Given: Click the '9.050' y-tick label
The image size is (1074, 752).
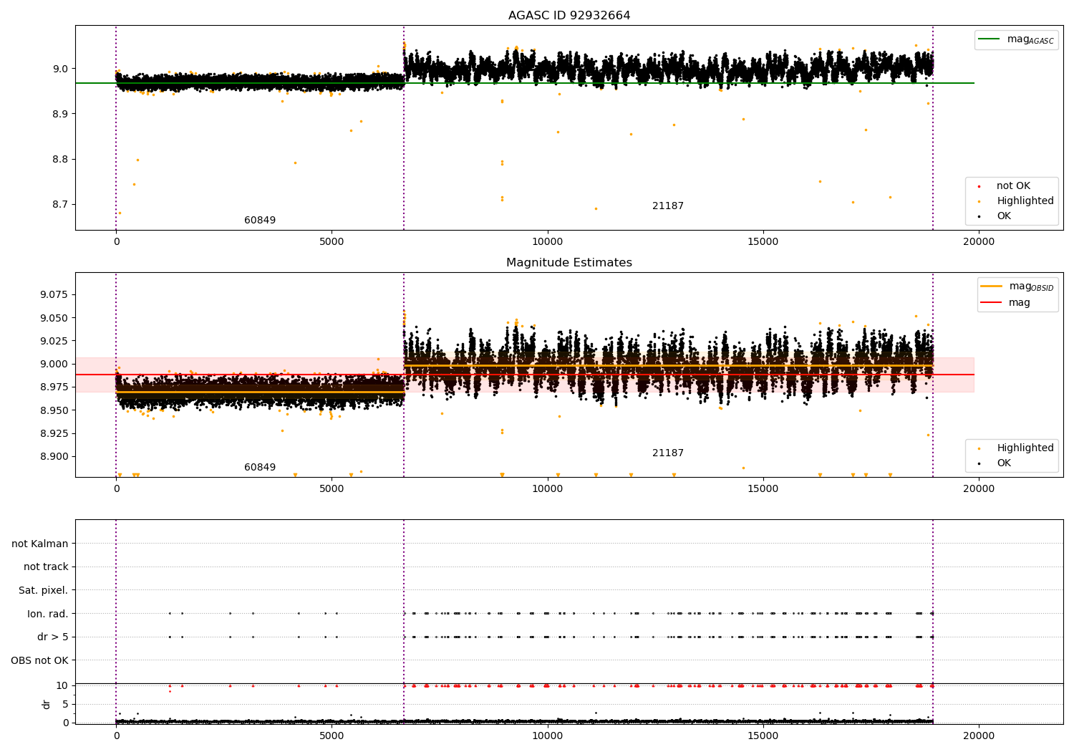Looking at the screenshot, I should pyautogui.click(x=54, y=318).
